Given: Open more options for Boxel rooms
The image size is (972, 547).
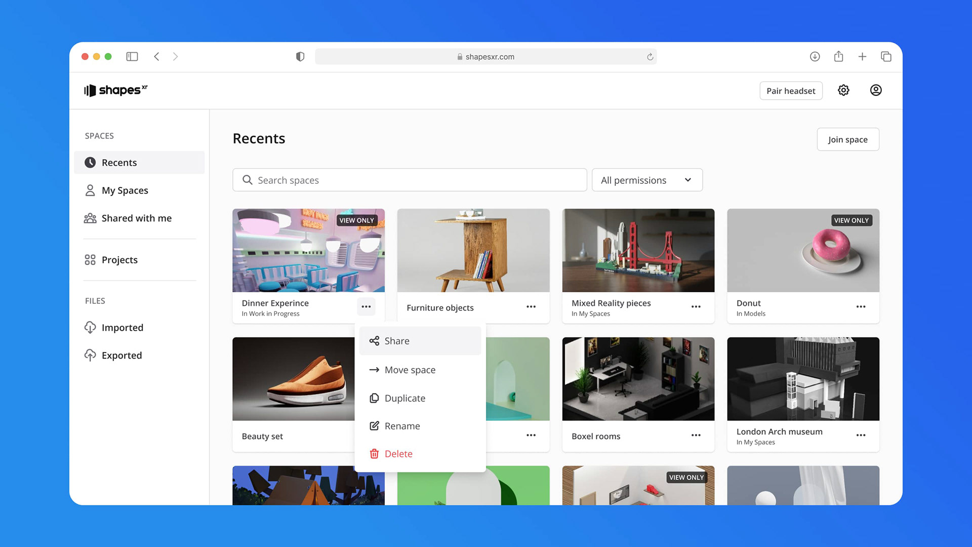Looking at the screenshot, I should (x=696, y=436).
